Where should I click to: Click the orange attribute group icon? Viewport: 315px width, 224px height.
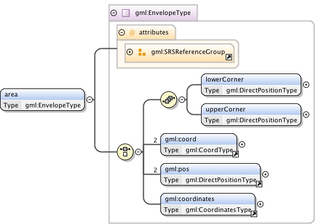tap(142, 52)
